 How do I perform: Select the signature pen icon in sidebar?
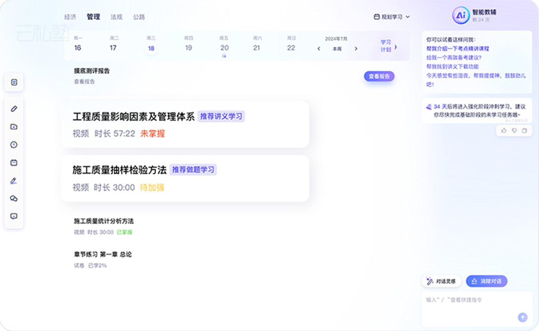click(x=14, y=181)
